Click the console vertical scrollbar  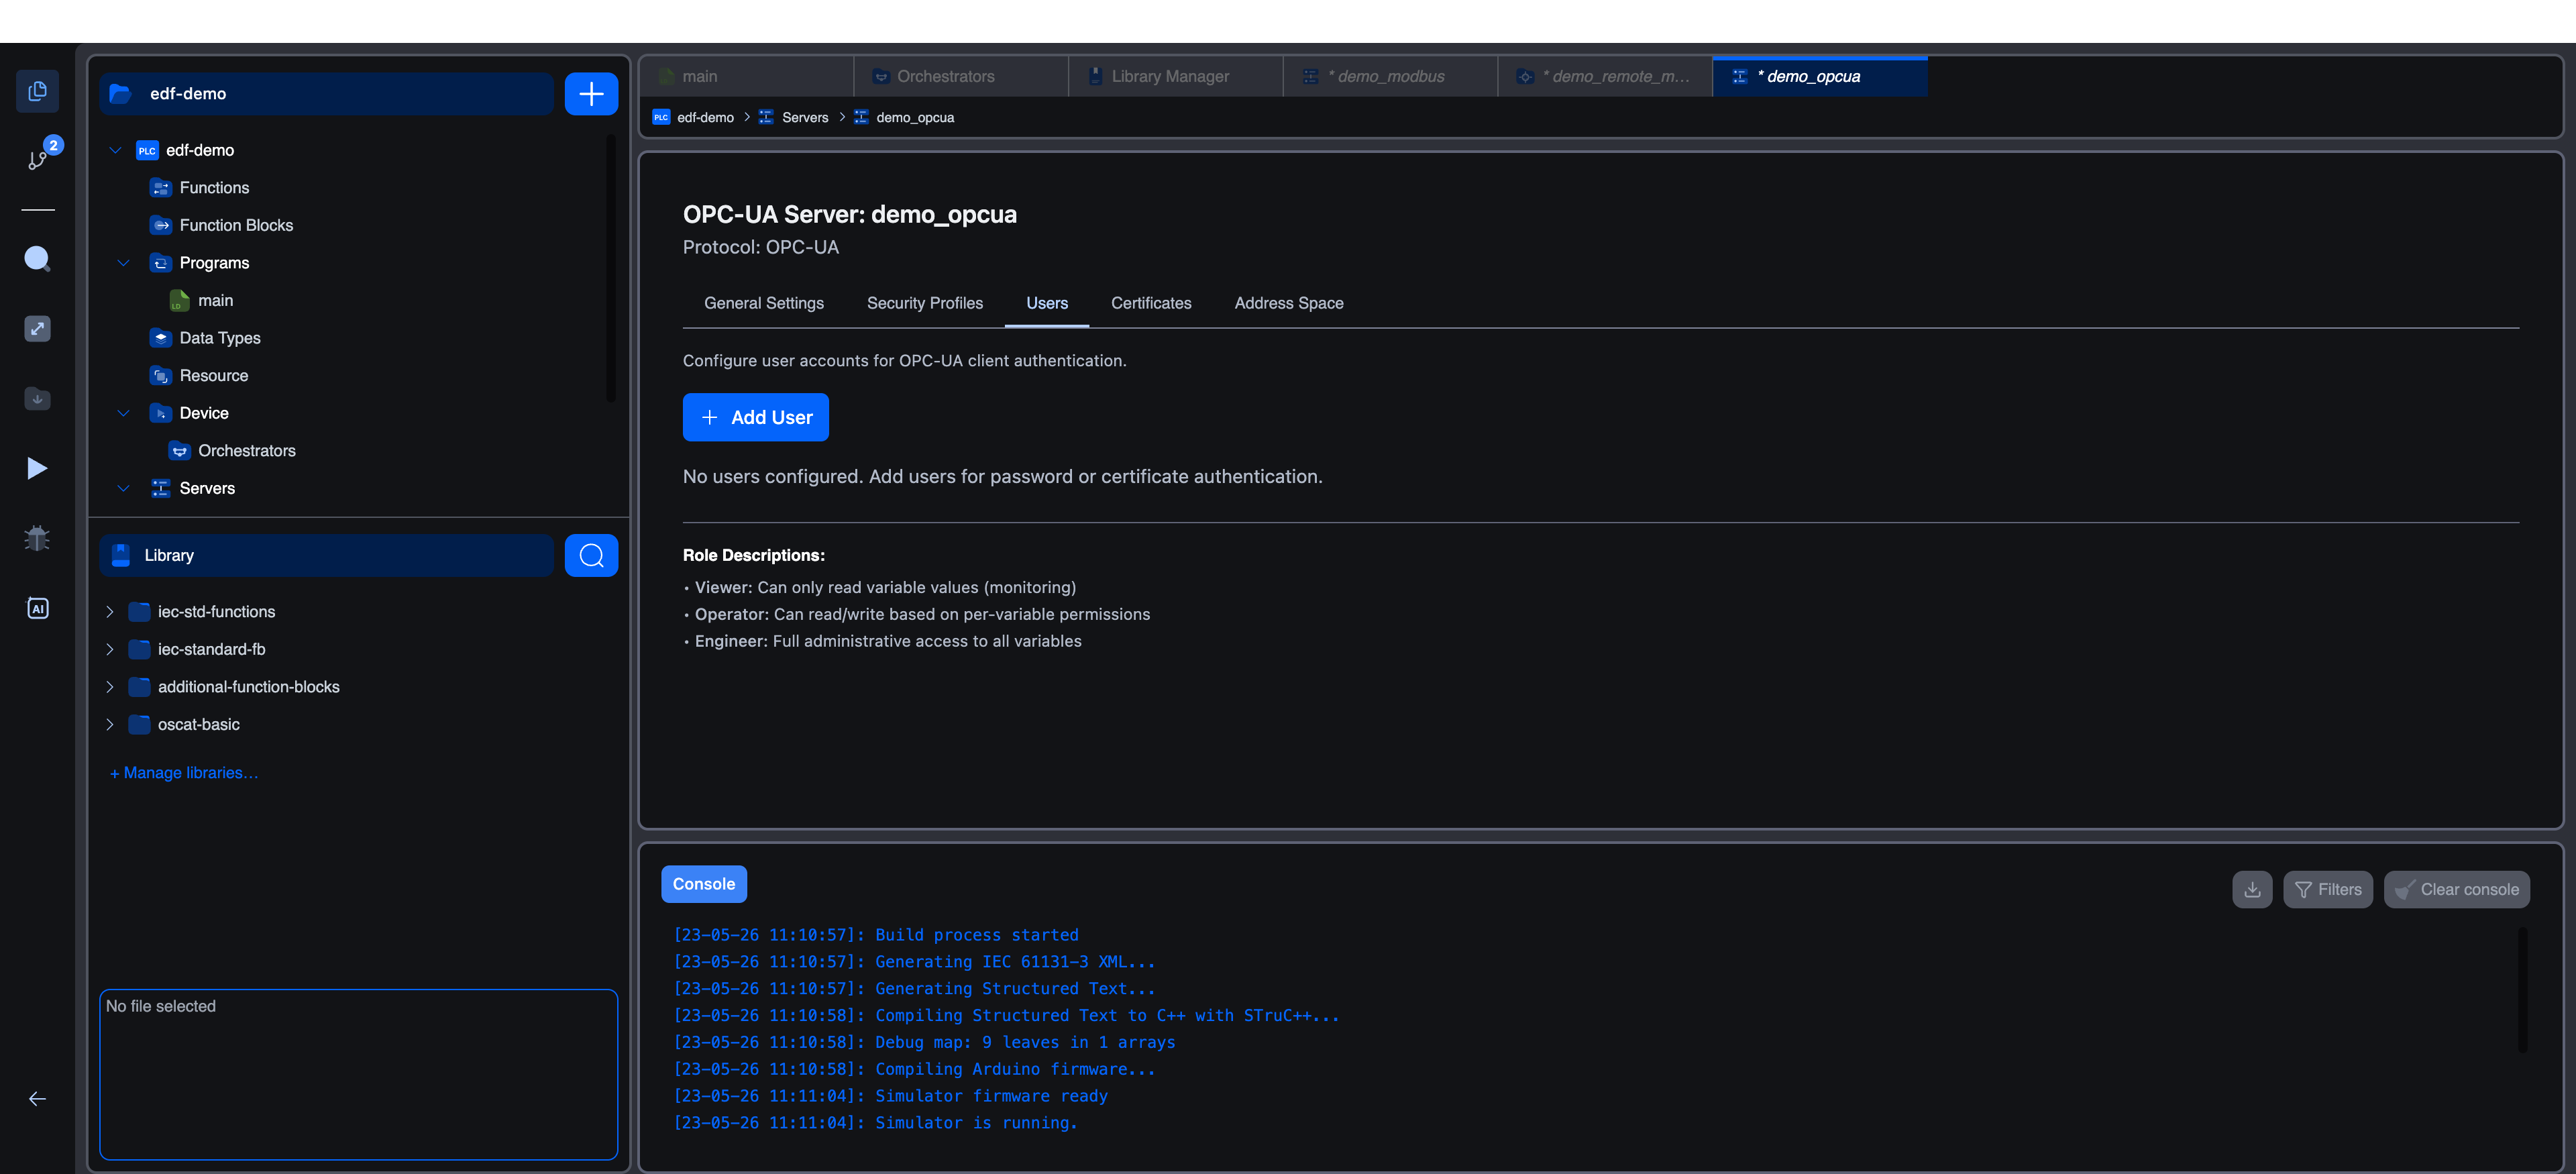[x=2522, y=990]
